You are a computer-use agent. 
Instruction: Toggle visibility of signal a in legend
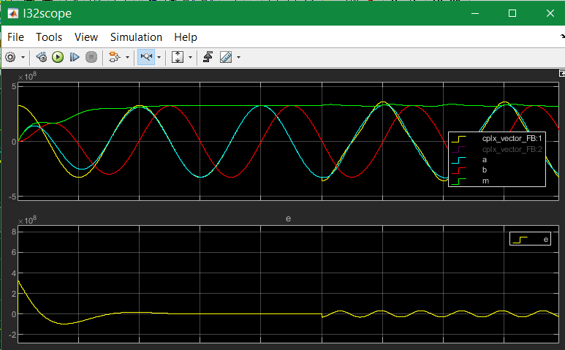point(485,160)
